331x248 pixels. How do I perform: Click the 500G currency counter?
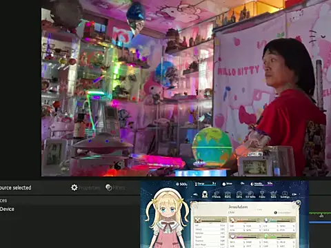(181, 184)
